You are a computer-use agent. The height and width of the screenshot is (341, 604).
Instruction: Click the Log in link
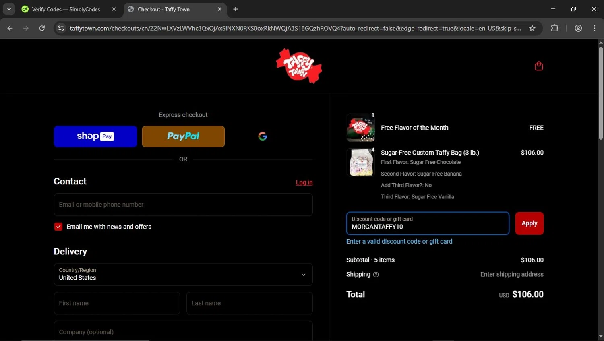pos(304,182)
